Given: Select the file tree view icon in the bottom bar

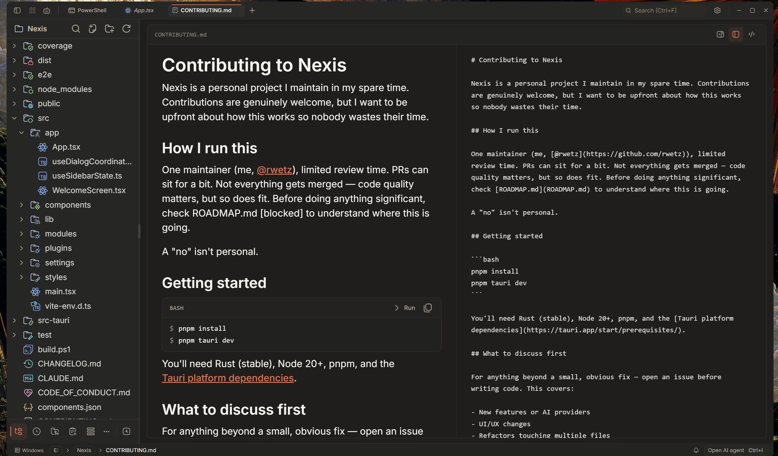Looking at the screenshot, I should click(x=18, y=431).
